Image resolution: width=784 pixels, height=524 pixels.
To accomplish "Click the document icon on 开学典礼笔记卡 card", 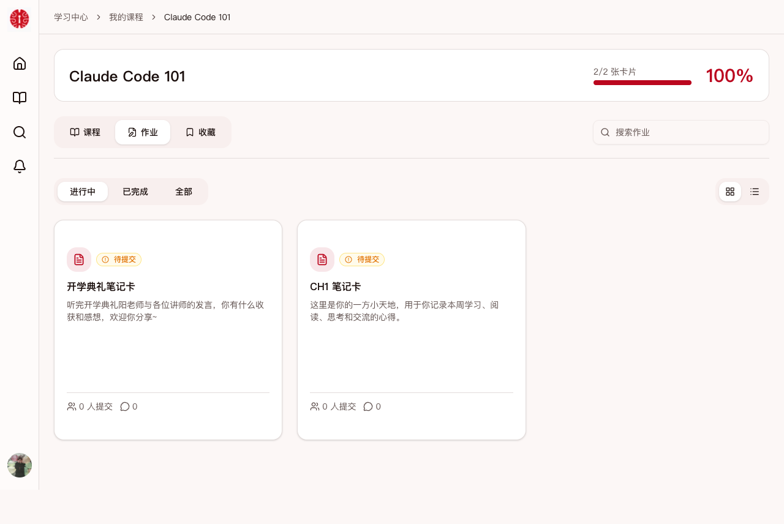I will pos(78,259).
